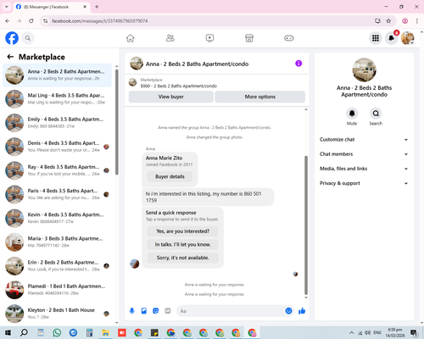Open Ray 4 Beds conversation
Image resolution: width=424 pixels, height=339 pixels.
[x=57, y=170]
